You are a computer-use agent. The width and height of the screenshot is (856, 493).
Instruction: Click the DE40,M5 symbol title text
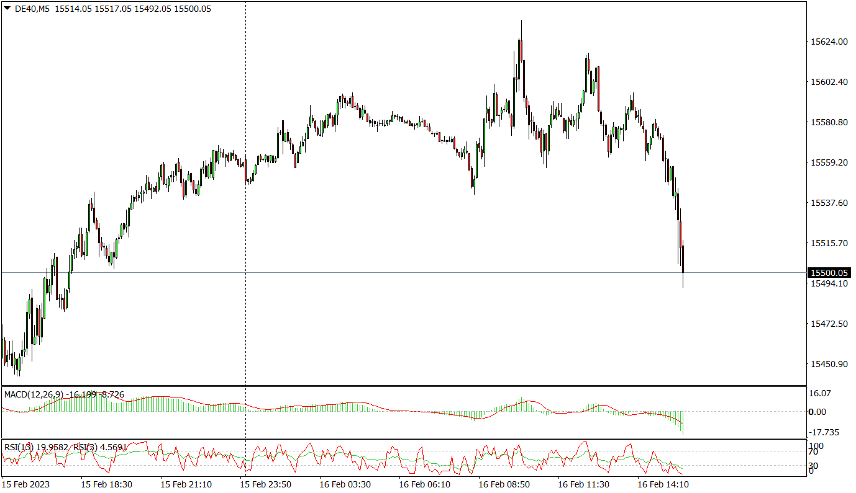click(x=32, y=9)
